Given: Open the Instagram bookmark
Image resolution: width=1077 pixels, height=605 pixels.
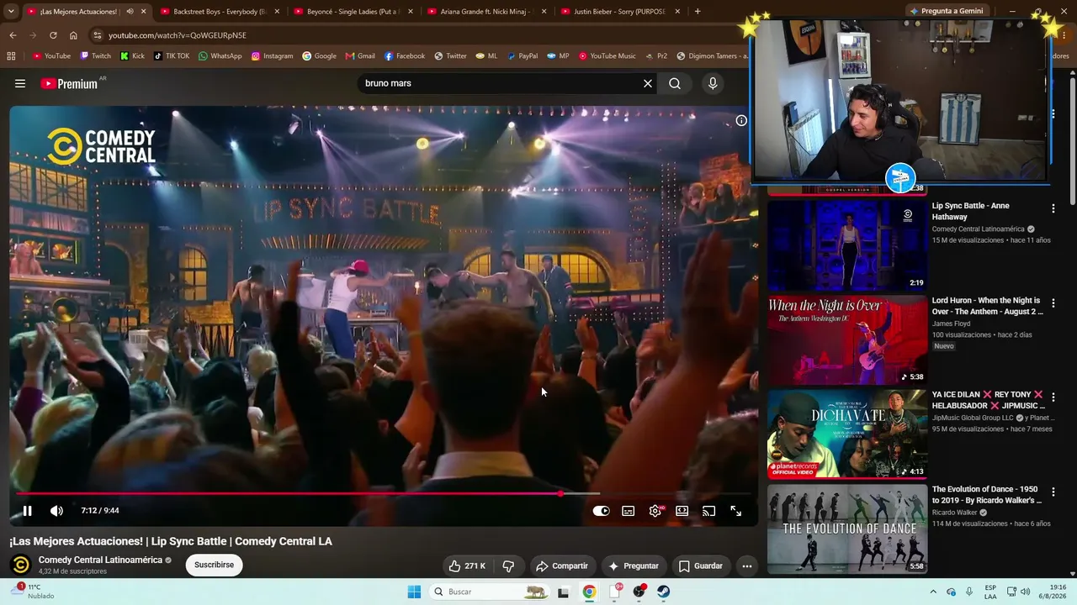Looking at the screenshot, I should point(272,56).
